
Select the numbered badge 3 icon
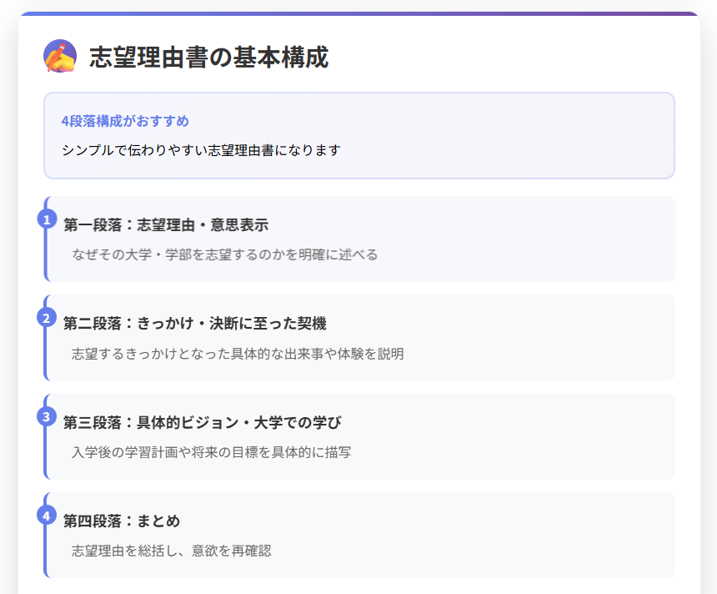click(46, 415)
